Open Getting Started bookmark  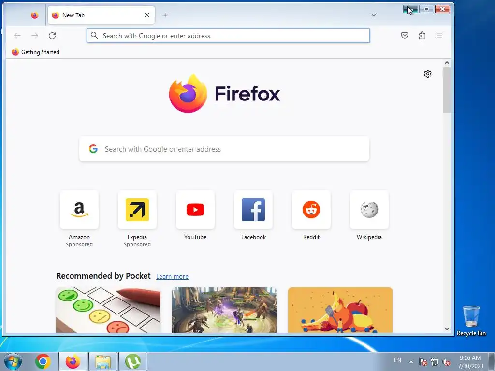(36, 52)
